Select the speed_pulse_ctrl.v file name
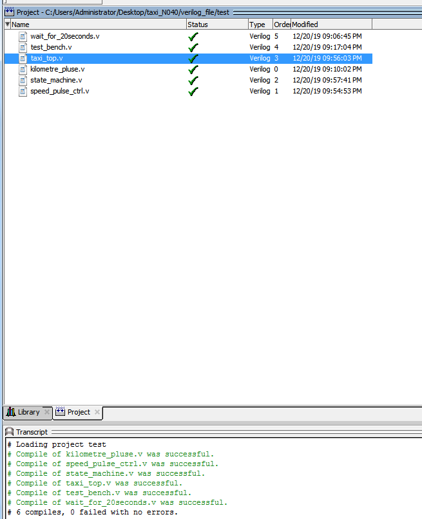Image resolution: width=422 pixels, height=519 pixels. click(60, 91)
